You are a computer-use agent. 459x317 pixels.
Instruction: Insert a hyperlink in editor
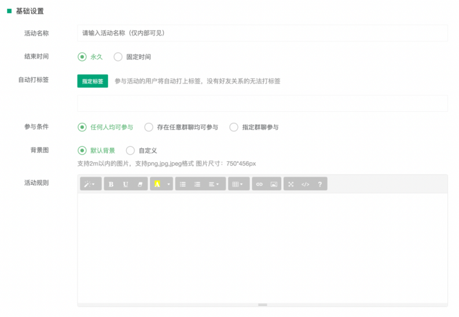coord(259,184)
